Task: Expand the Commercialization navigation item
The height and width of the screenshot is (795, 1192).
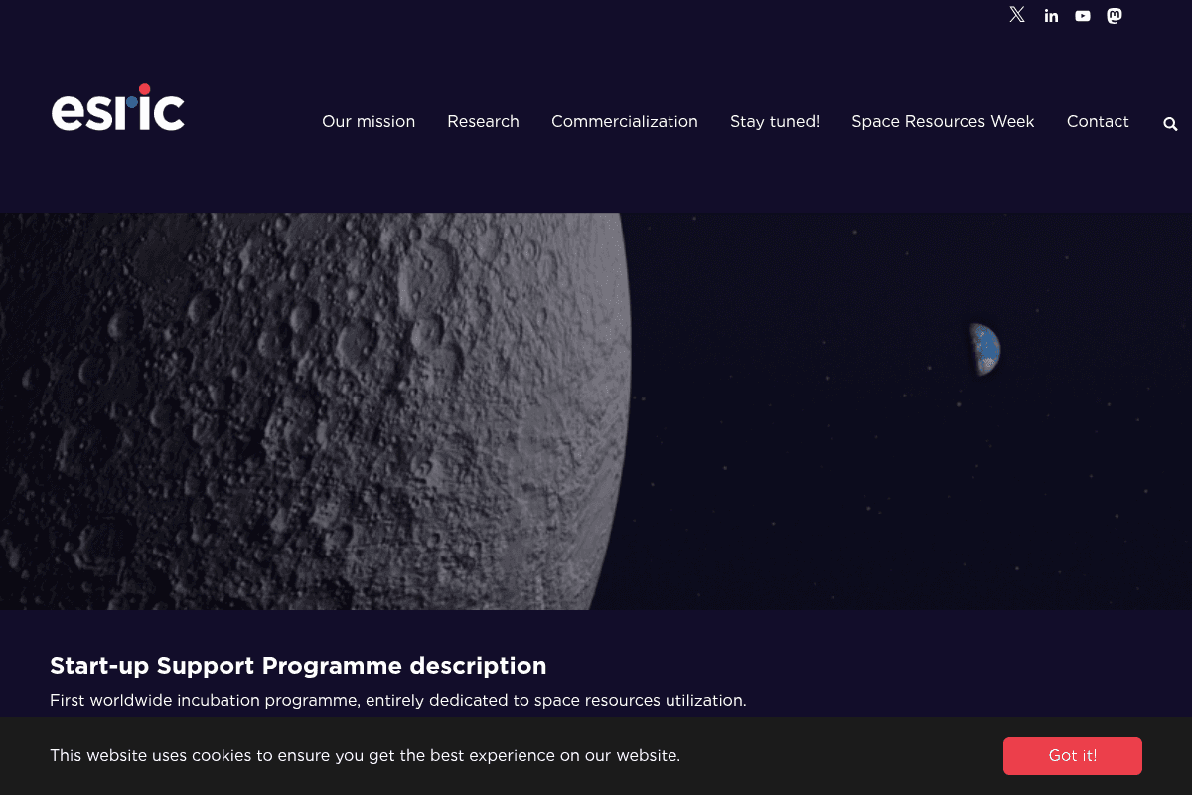Action: click(624, 121)
